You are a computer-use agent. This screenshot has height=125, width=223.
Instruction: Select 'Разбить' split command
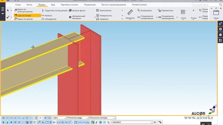point(47,16)
